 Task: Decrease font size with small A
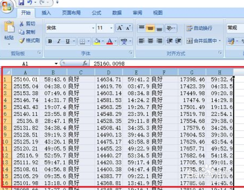[x=128, y=28]
